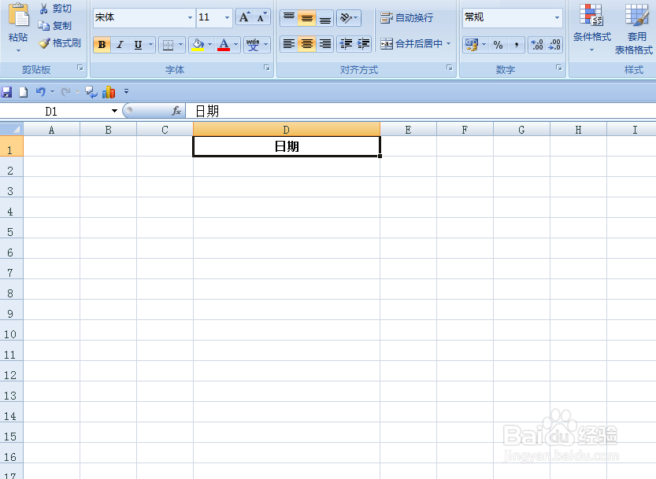Click the Cut (剪切) scissors button
The image size is (656, 479).
[55, 9]
